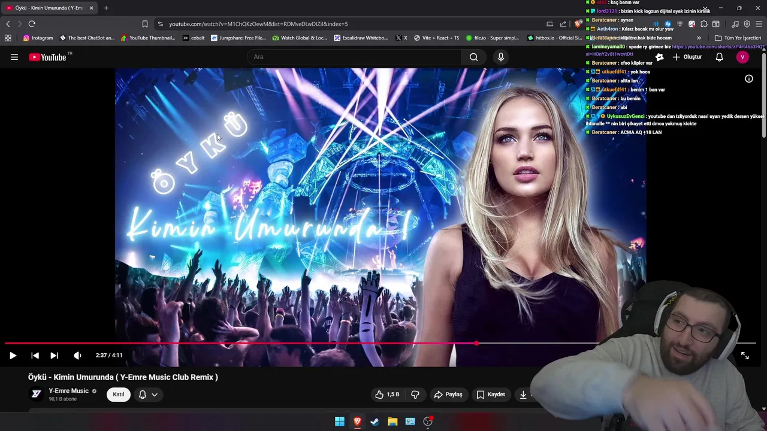Open the OBS app with red badge on taskbar
The width and height of the screenshot is (767, 431).
coord(428,421)
